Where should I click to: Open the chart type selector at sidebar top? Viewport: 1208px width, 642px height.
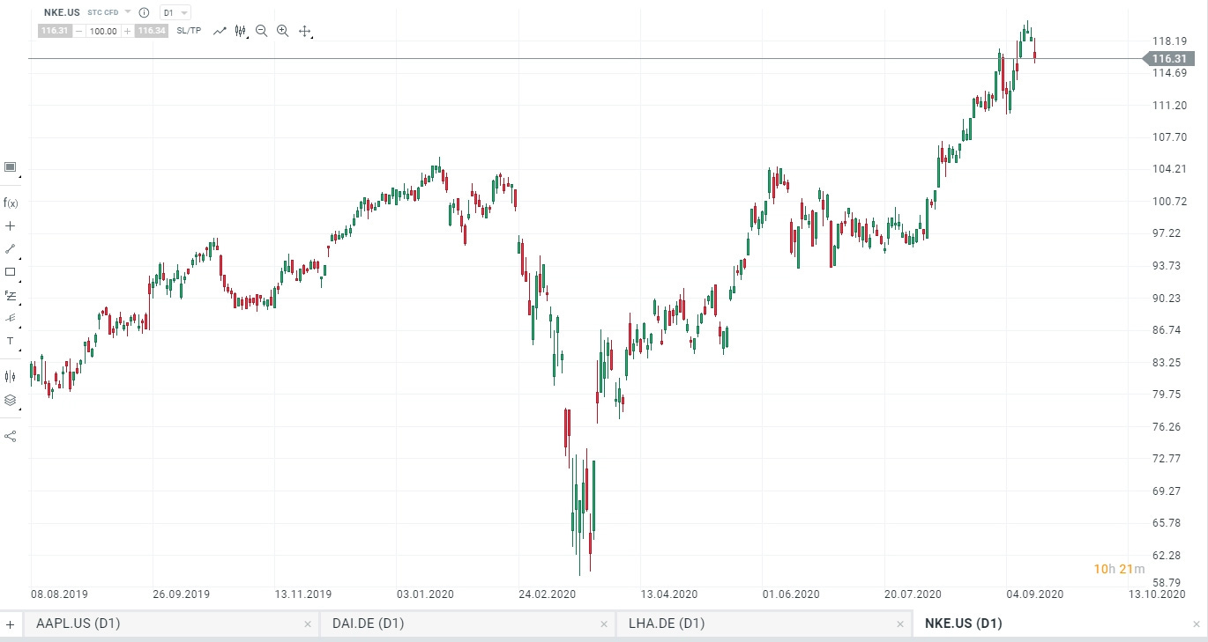click(11, 166)
